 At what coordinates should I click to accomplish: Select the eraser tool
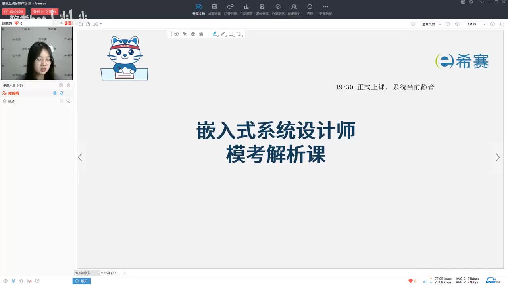click(x=193, y=34)
